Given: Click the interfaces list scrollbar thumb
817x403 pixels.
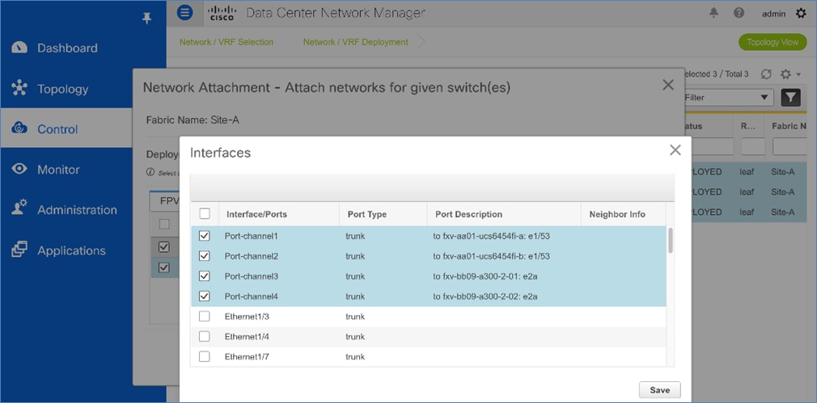Looking at the screenshot, I should [670, 240].
